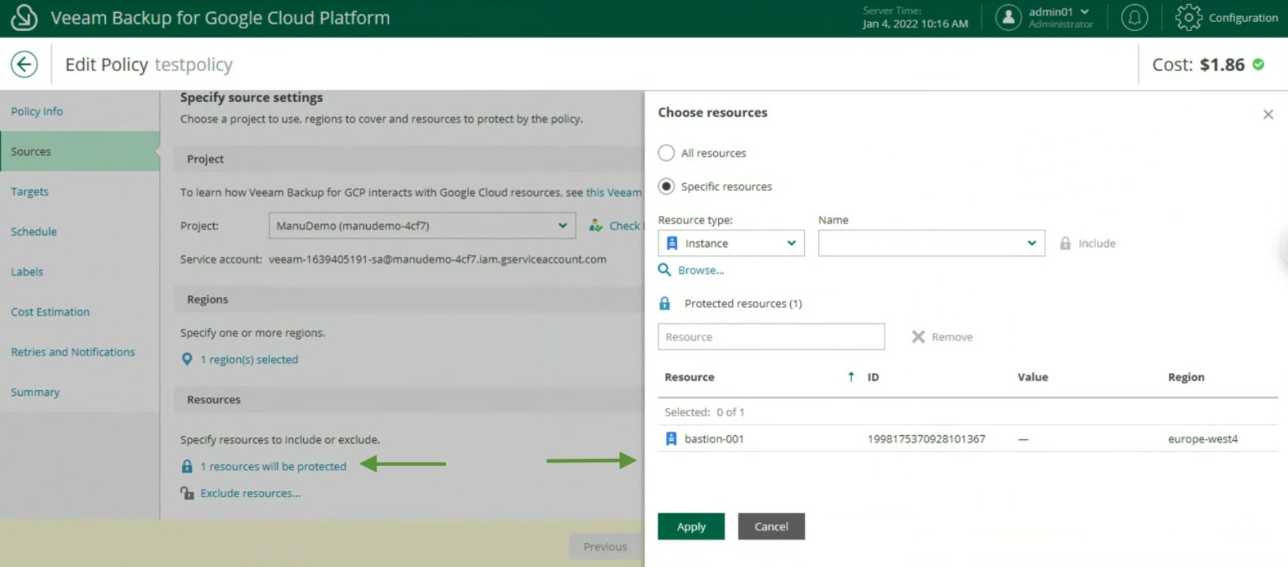Click the Check permissions link text
Screen dimensions: 1288x567
click(x=625, y=226)
